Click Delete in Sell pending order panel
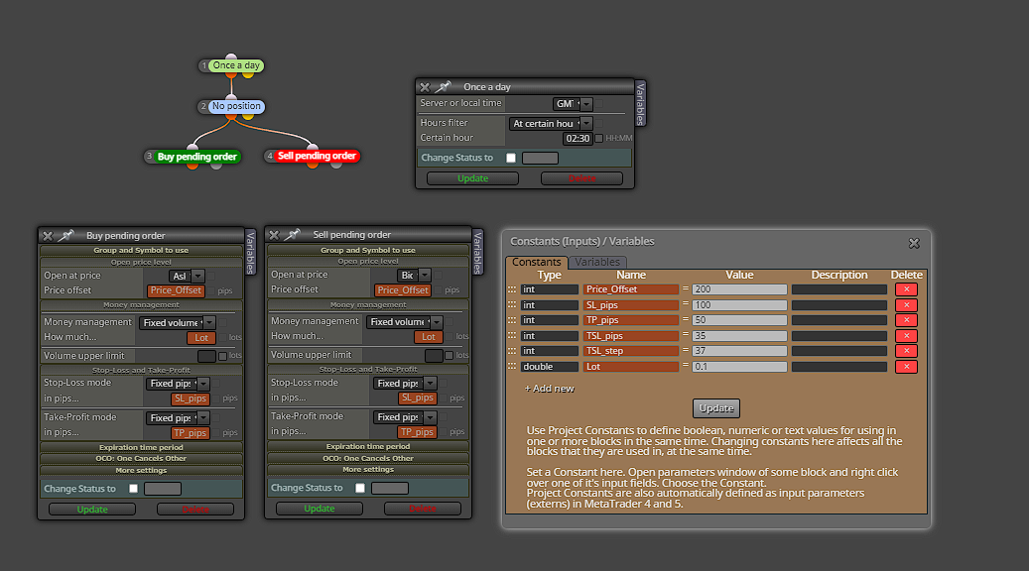Image resolution: width=1029 pixels, height=571 pixels. pos(423,509)
